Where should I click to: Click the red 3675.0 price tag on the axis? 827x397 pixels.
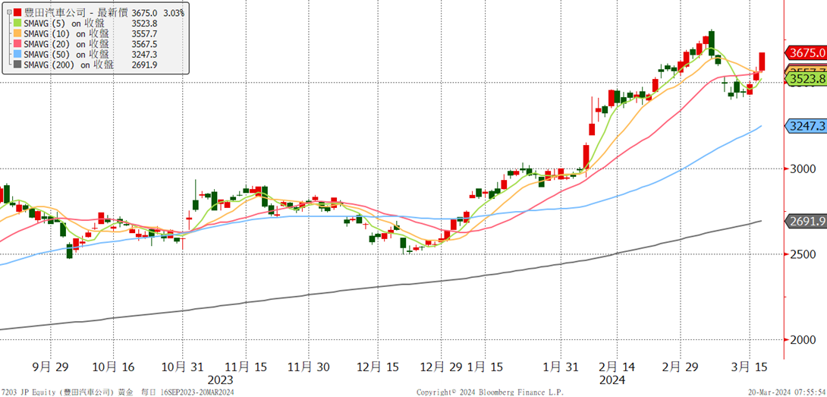pyautogui.click(x=806, y=53)
